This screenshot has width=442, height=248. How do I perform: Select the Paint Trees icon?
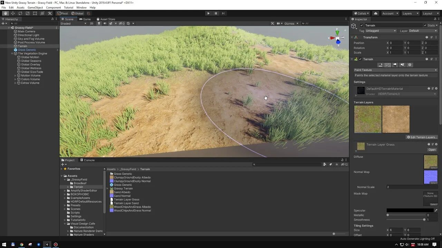[395, 65]
